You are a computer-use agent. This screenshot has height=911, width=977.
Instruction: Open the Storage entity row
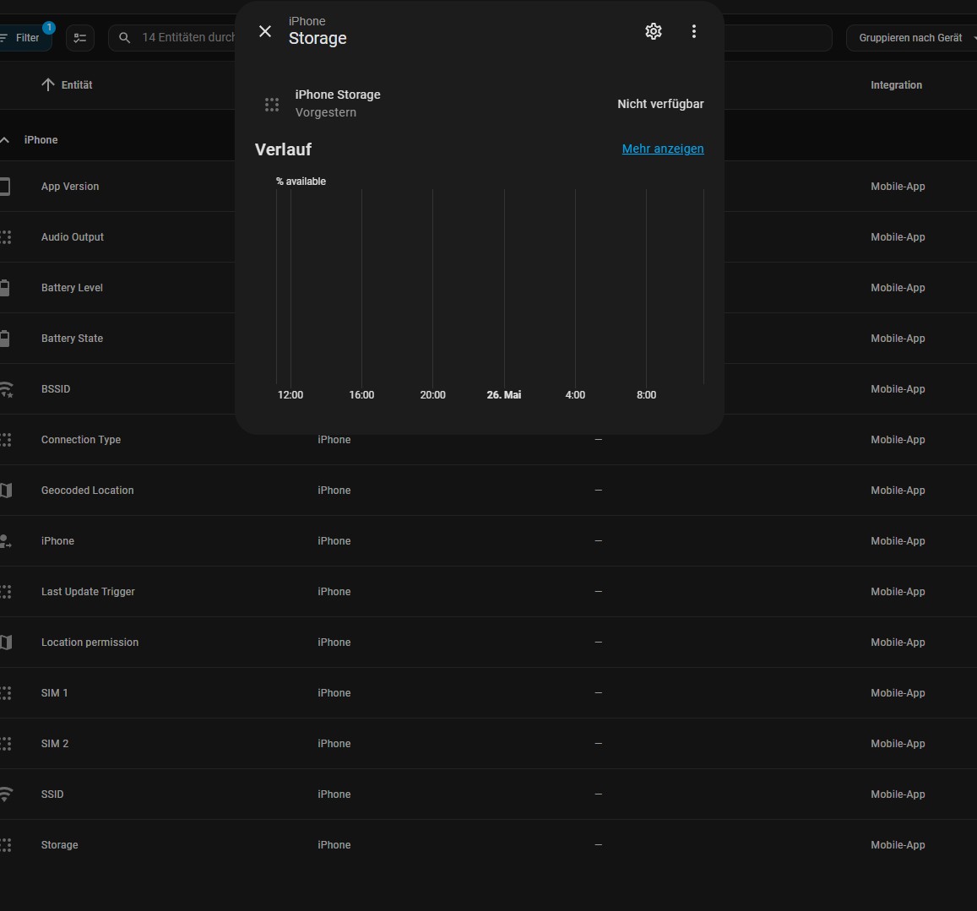coord(488,844)
